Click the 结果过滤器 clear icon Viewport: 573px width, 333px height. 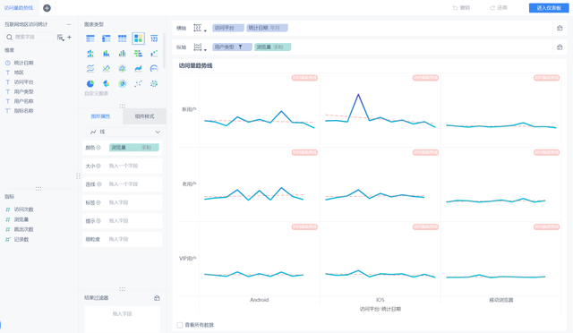tap(158, 298)
